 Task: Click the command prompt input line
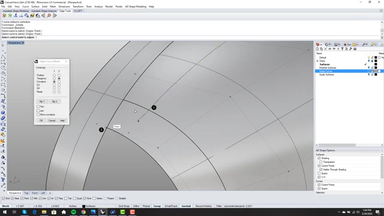pyautogui.click(x=190, y=37)
